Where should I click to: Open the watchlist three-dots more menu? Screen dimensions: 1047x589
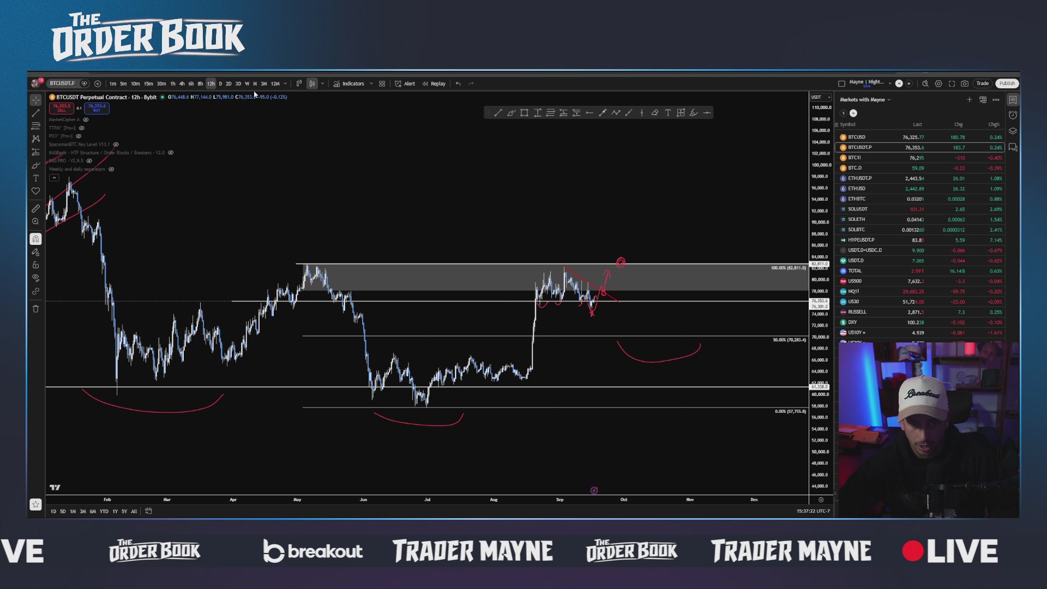coord(996,100)
